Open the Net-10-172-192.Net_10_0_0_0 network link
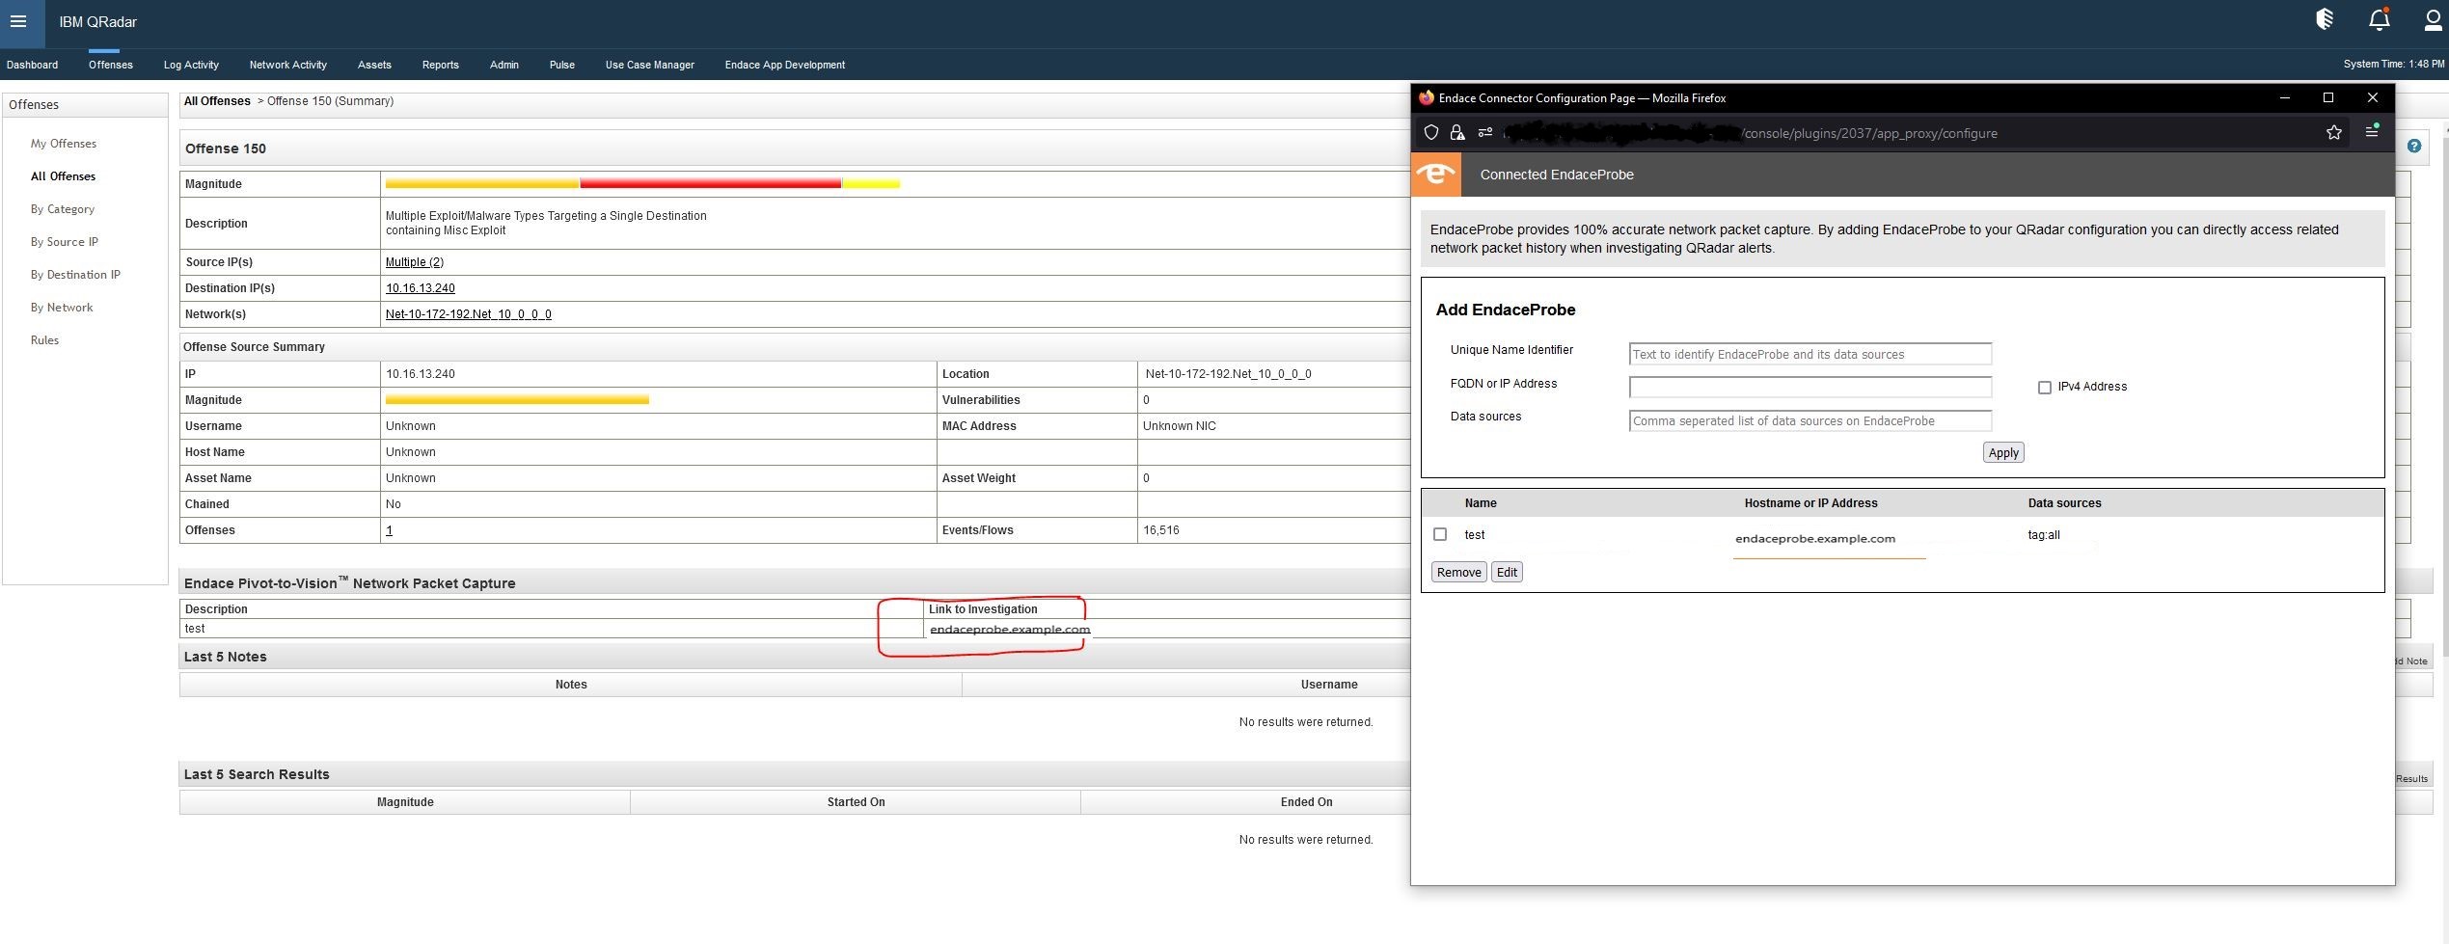The image size is (2449, 944). [469, 314]
